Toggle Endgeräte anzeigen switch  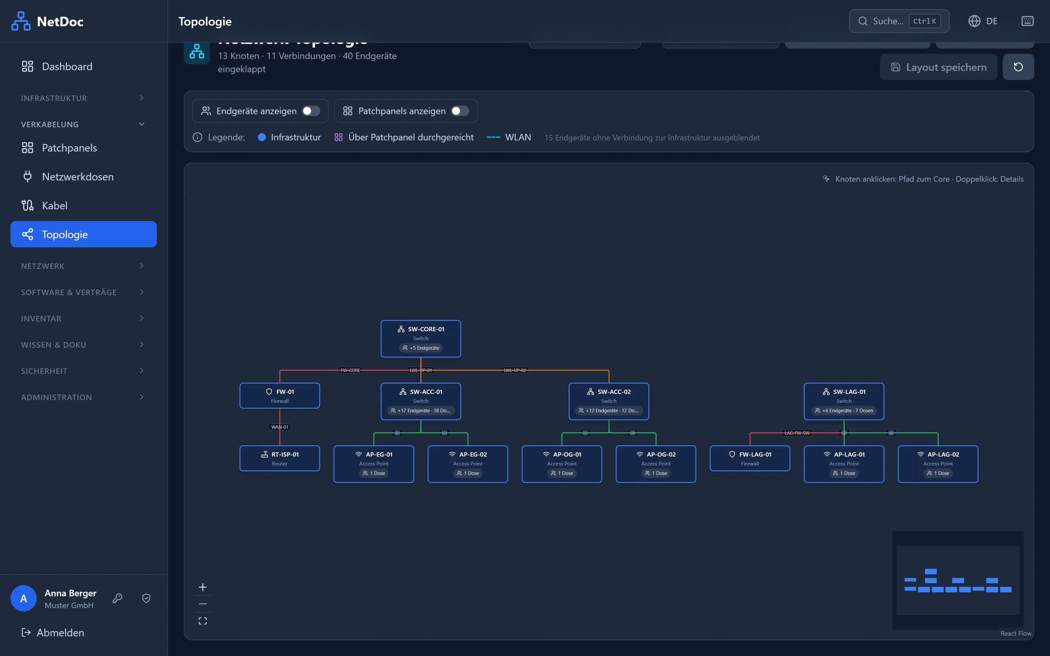point(311,111)
